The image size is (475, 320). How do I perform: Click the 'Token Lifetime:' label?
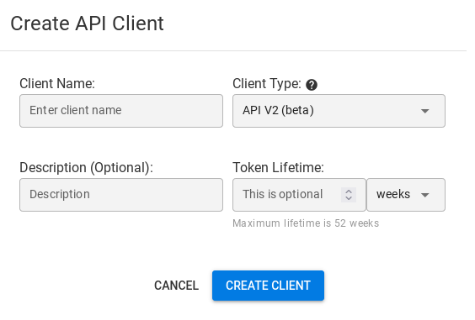[x=278, y=167]
